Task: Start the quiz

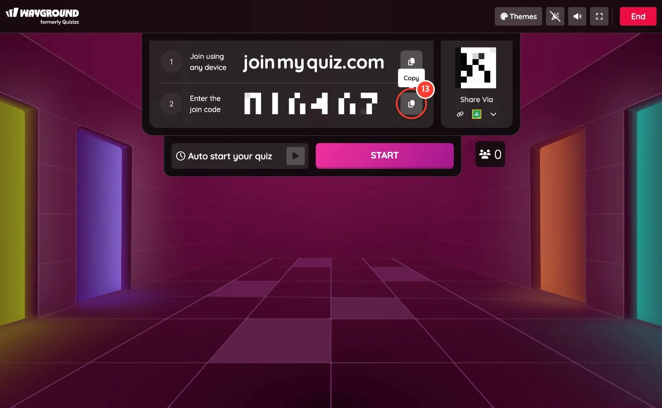Action: point(384,156)
